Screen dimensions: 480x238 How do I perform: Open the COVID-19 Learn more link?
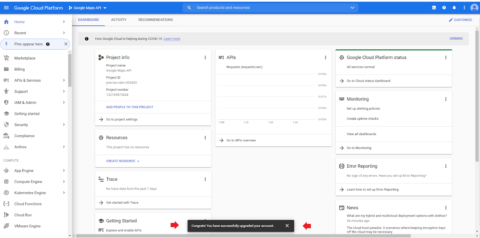click(x=172, y=39)
